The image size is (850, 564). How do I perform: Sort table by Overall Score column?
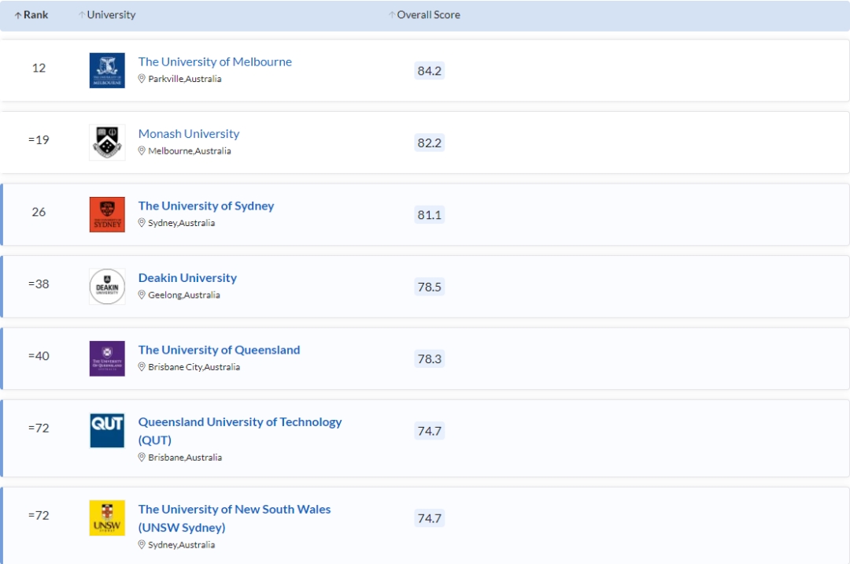424,15
